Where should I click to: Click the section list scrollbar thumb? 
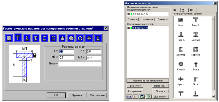tap(213, 55)
